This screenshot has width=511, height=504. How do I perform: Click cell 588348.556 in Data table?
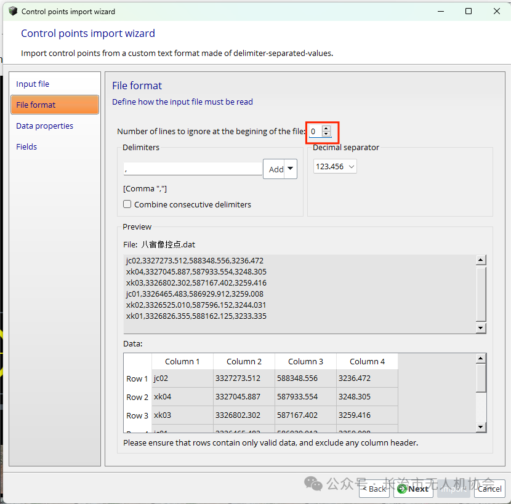click(305, 378)
